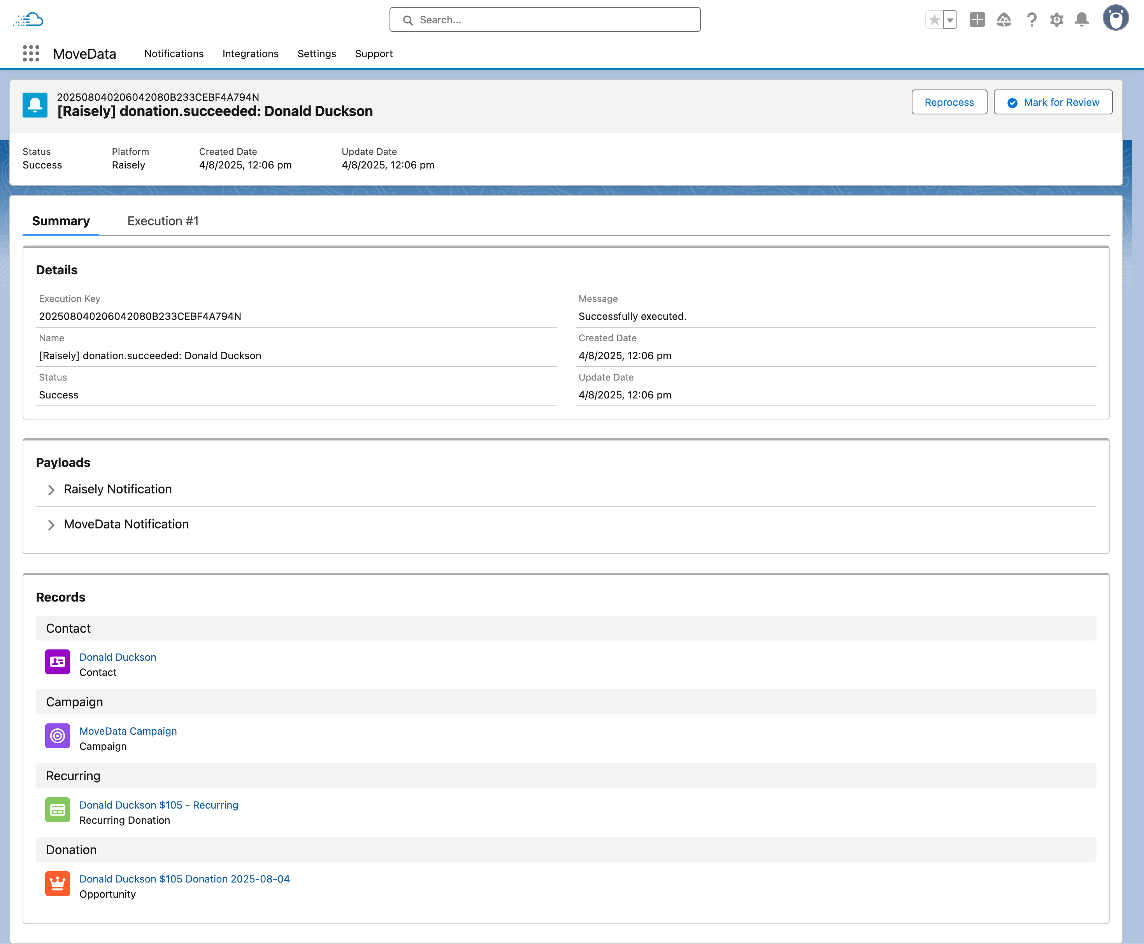Click the Mark for Review button

pos(1053,102)
